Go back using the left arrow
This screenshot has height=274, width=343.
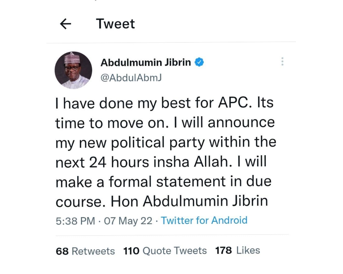click(x=65, y=24)
